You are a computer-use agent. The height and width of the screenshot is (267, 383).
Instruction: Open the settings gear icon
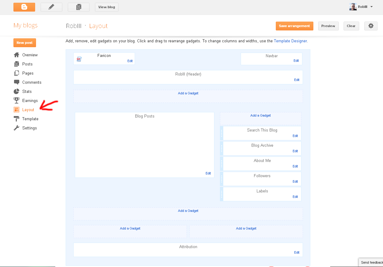[x=371, y=26]
